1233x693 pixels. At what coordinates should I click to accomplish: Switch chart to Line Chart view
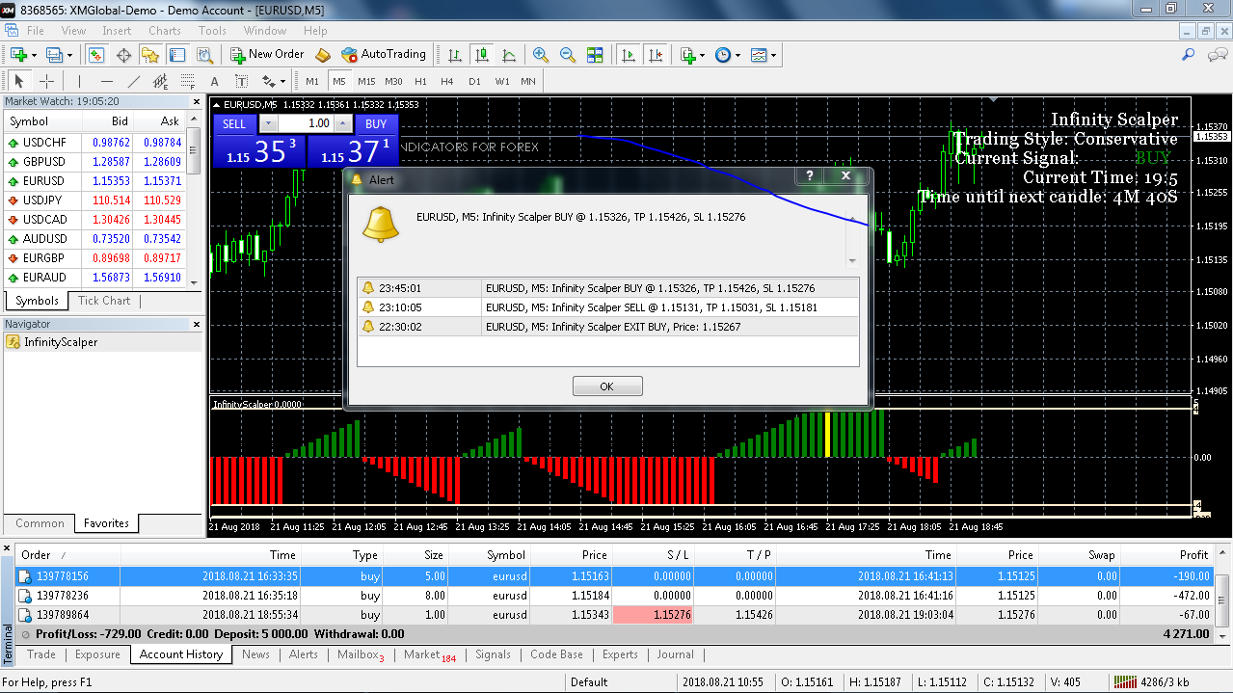click(x=509, y=55)
